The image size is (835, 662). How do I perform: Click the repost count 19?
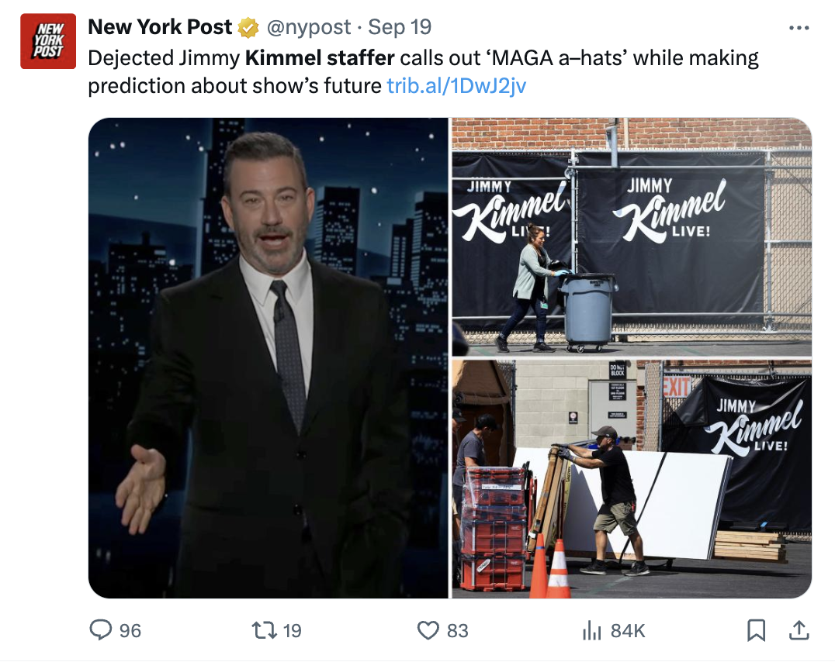(293, 631)
